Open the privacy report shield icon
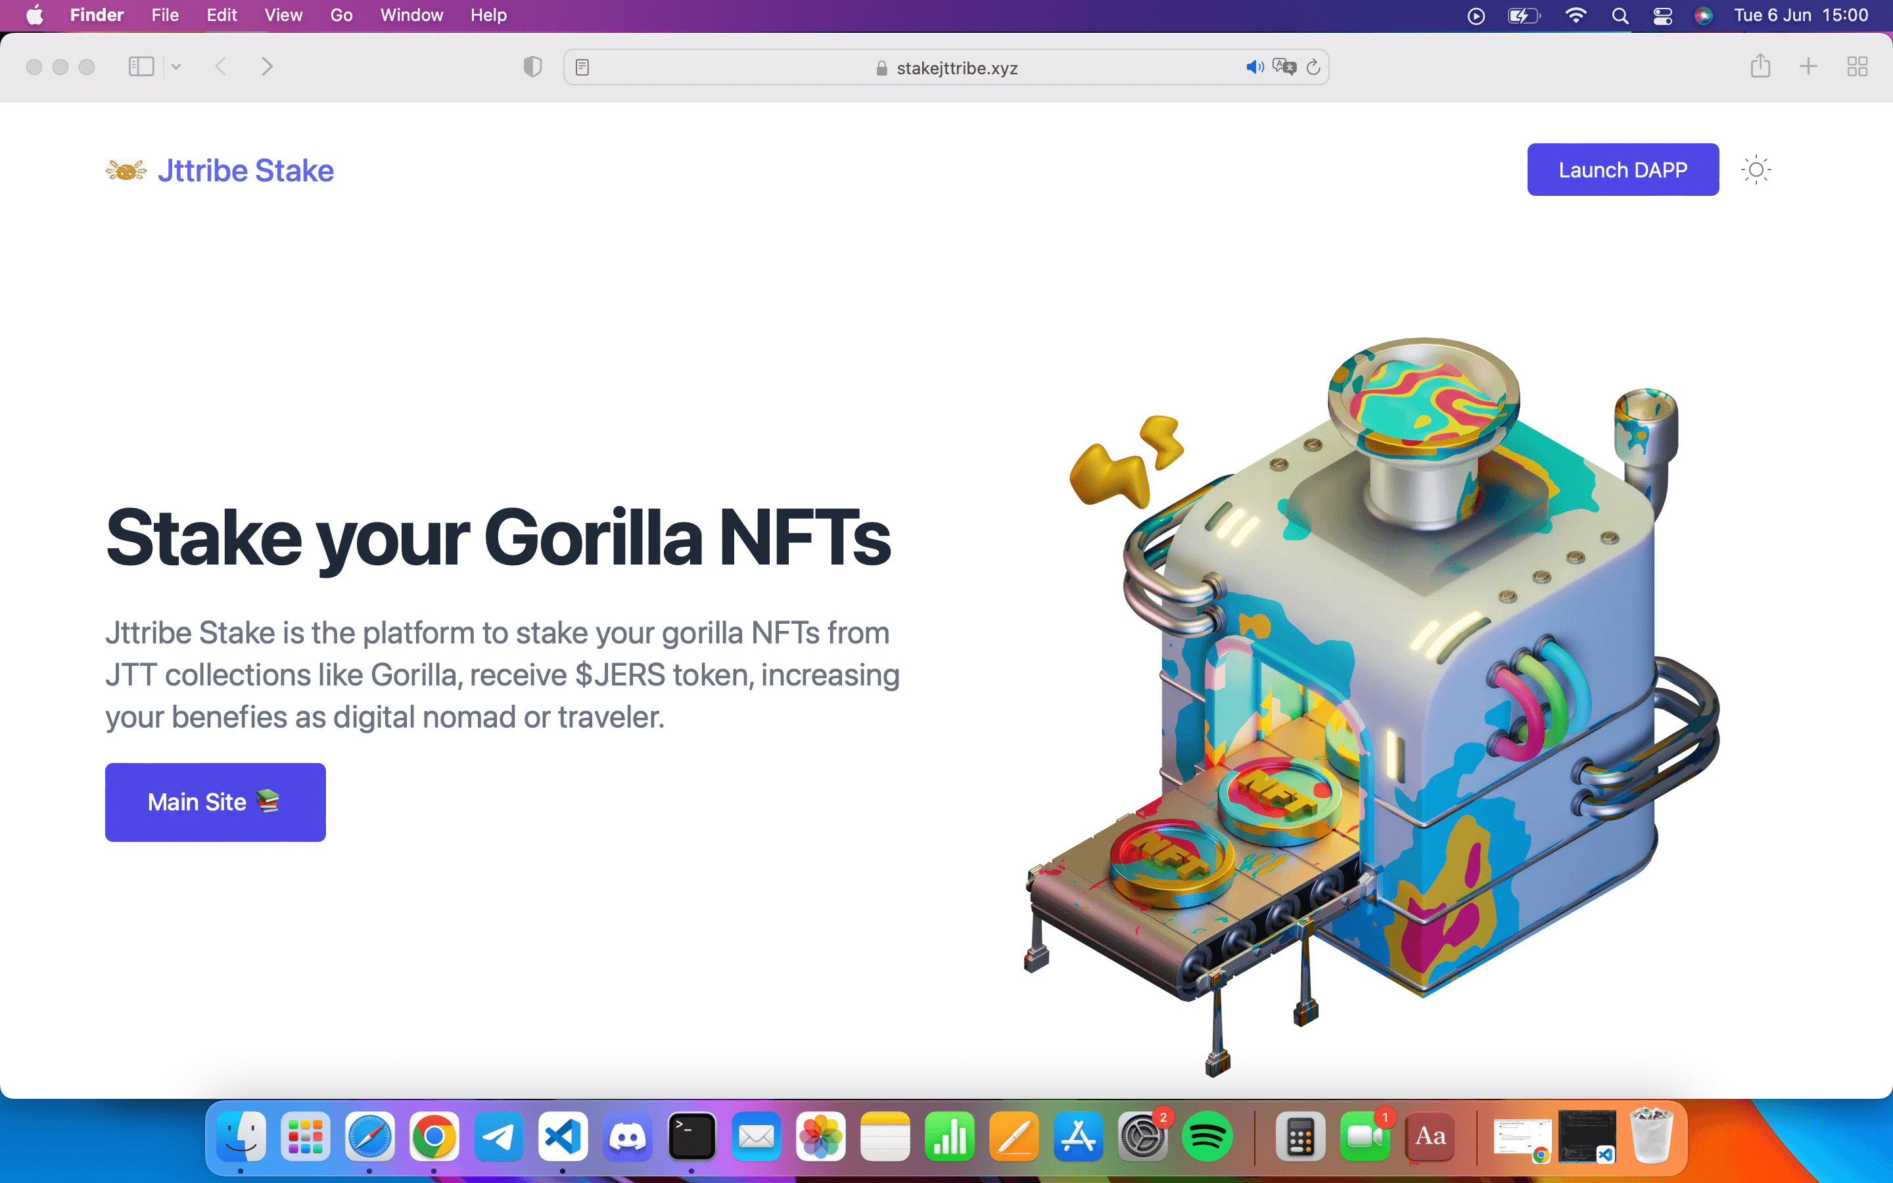 coord(532,66)
